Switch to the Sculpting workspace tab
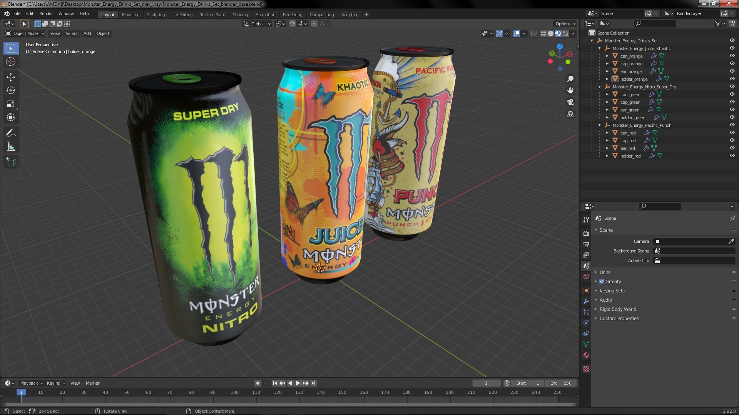The width and height of the screenshot is (739, 415). click(x=156, y=15)
